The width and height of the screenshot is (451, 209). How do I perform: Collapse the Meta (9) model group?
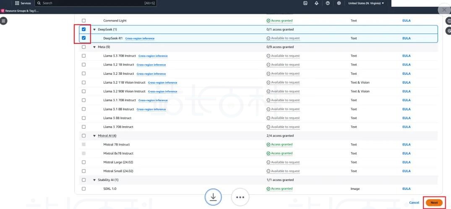coord(94,47)
